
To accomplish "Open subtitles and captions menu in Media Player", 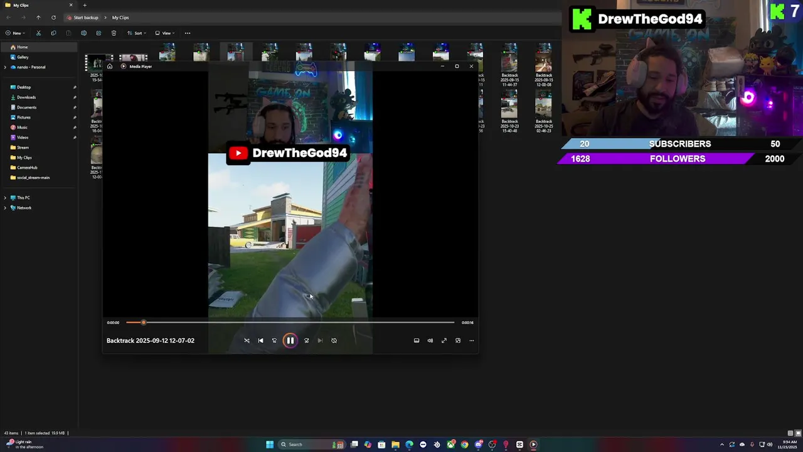I will click(x=417, y=340).
